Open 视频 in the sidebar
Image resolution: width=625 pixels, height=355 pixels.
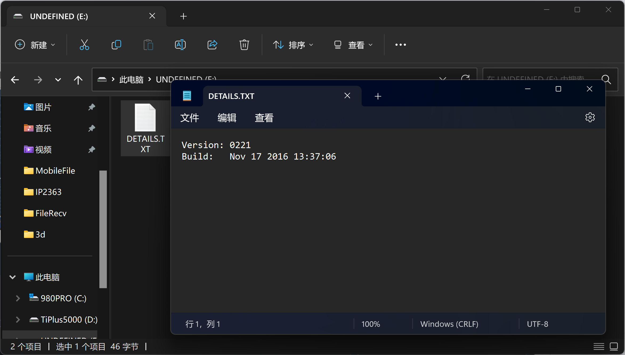click(x=43, y=149)
